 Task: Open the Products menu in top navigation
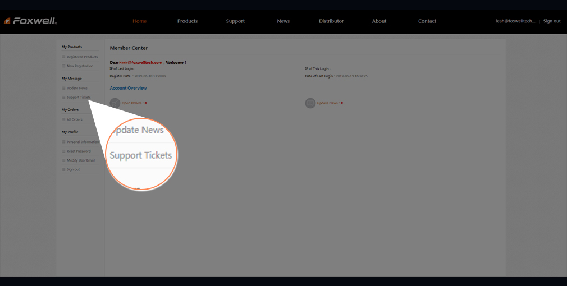point(187,21)
